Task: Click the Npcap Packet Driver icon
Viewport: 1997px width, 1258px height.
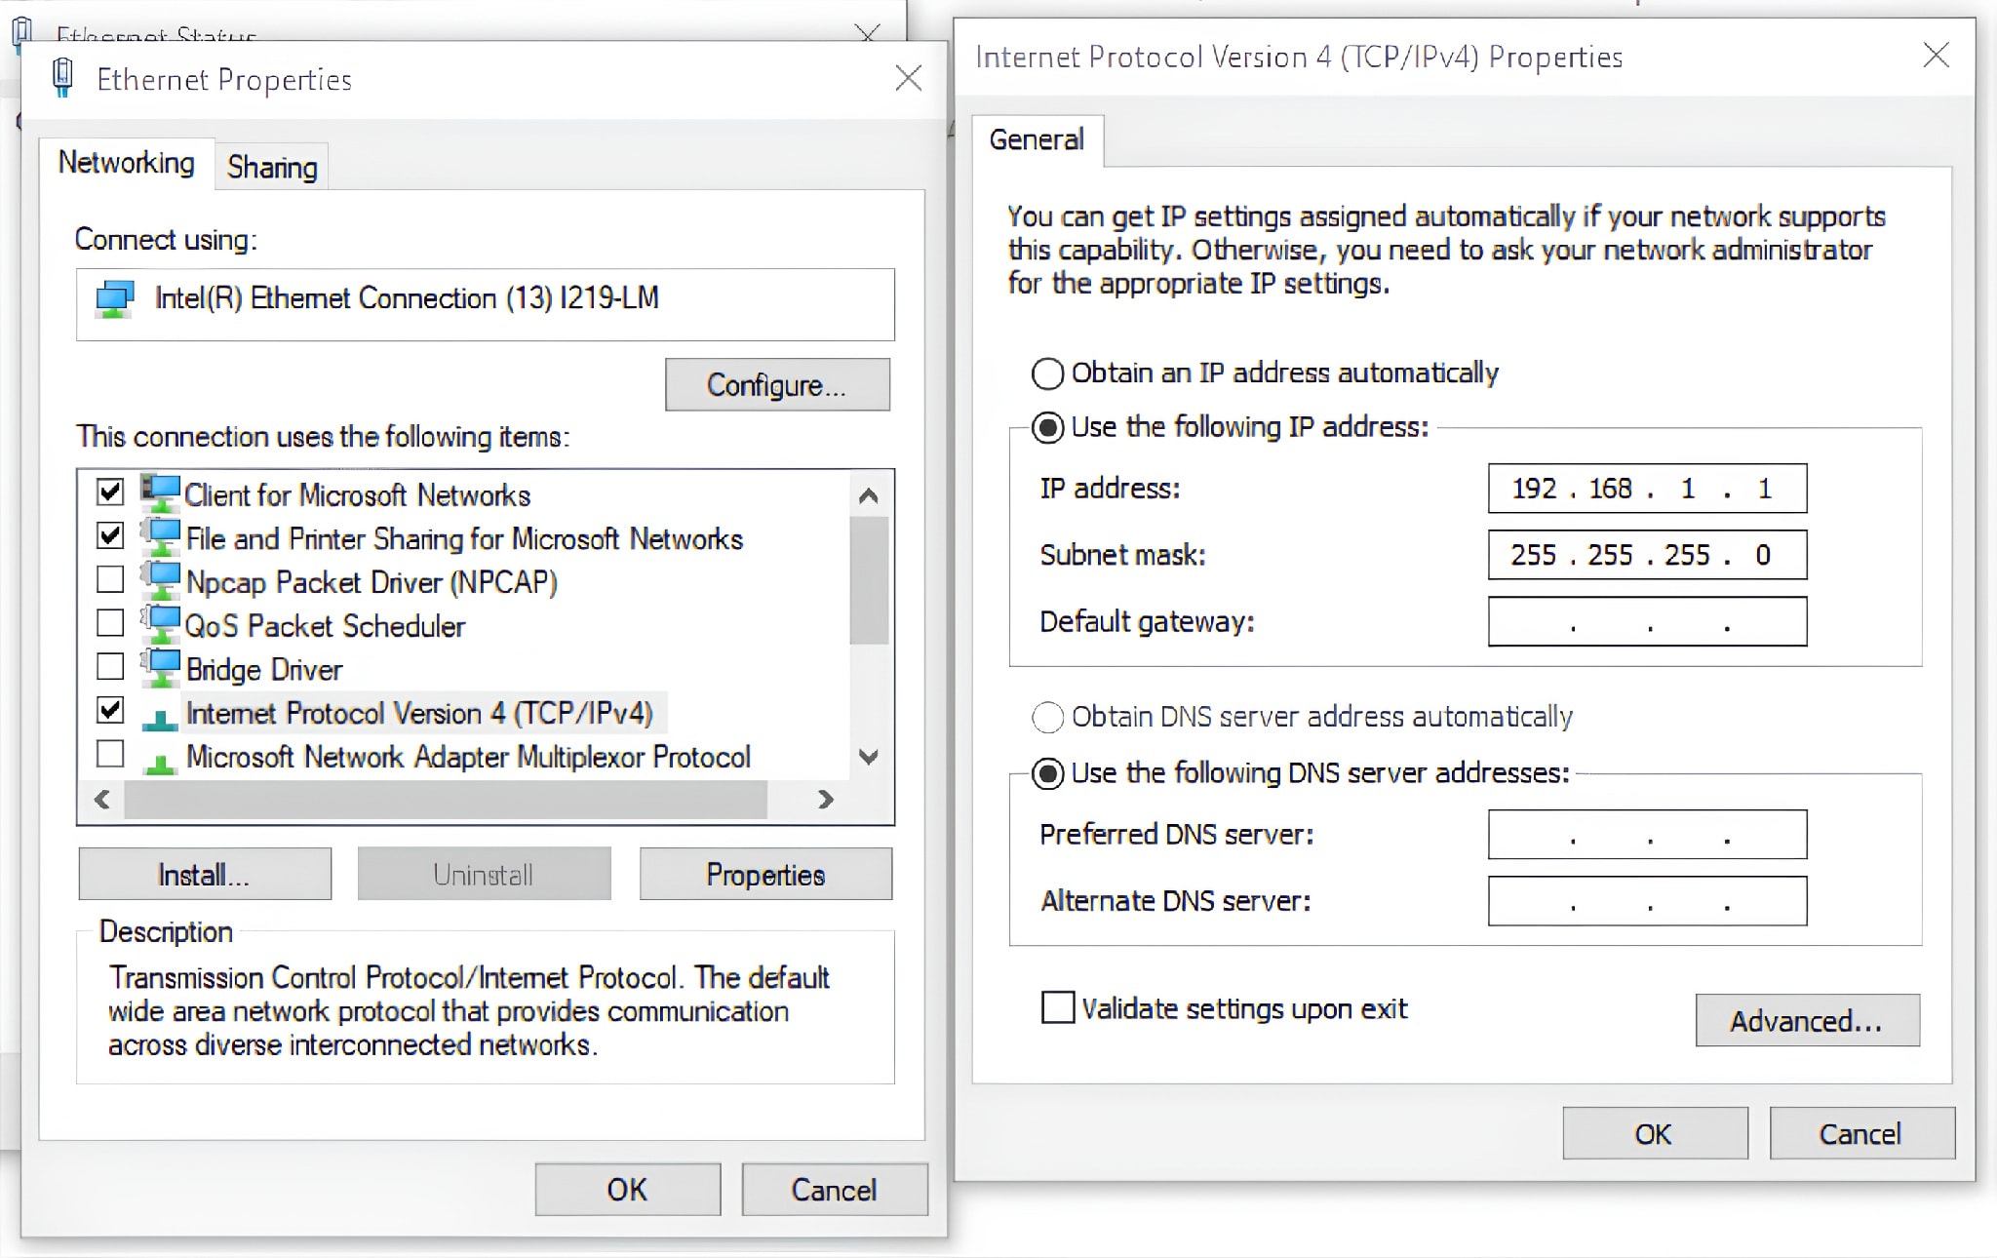Action: (159, 579)
